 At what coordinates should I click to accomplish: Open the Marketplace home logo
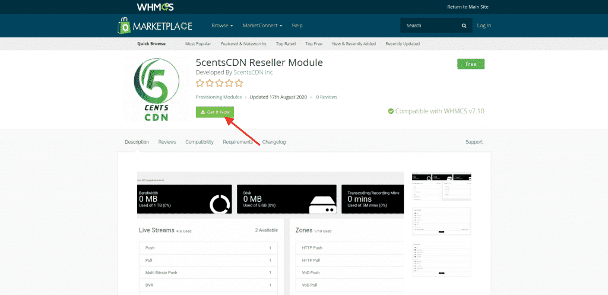[x=155, y=26]
